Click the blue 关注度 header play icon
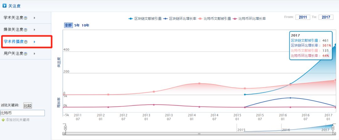339x140 pixels. point(4,6)
